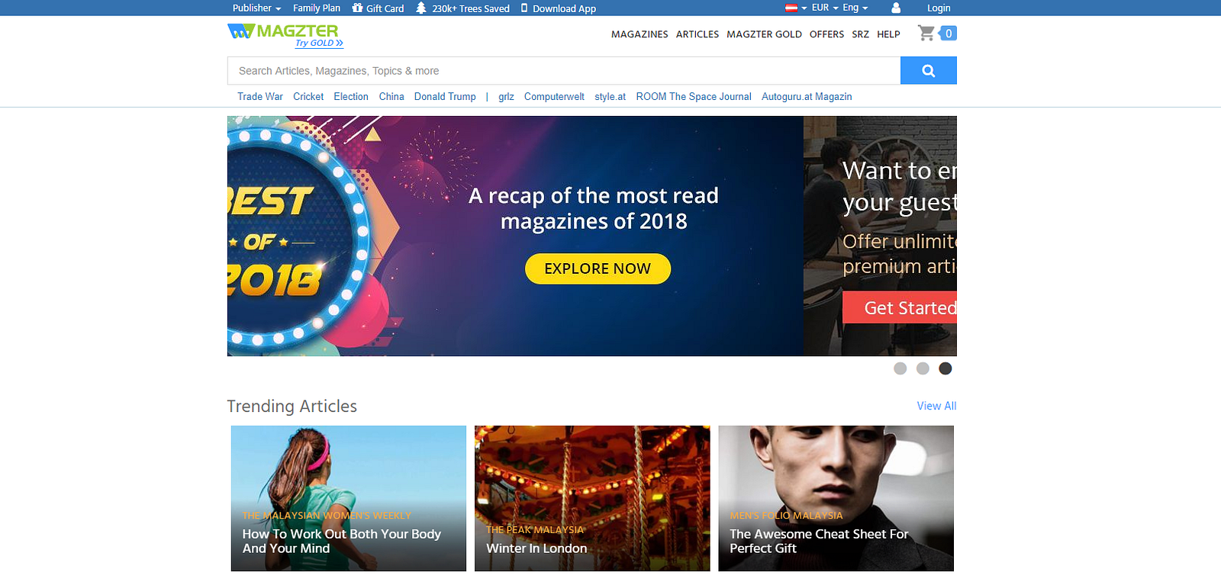Open ROOM The Space Journal link
Image resolution: width=1221 pixels, height=585 pixels.
pyautogui.click(x=694, y=97)
